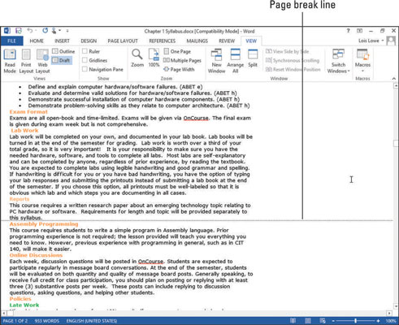The image size is (399, 325).
Task: Click 933 WORDS count in status bar
Action: 46,321
